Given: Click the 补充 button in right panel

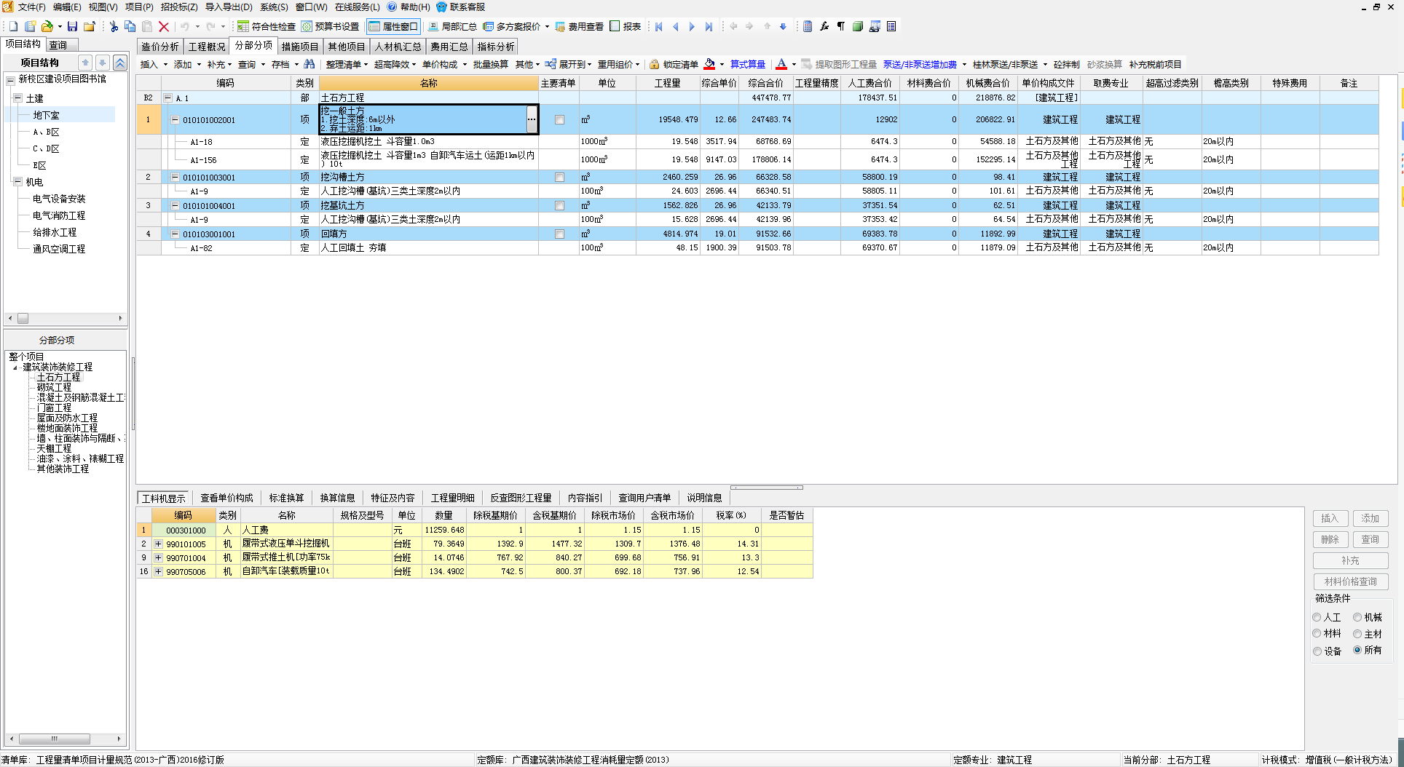Looking at the screenshot, I should click(1351, 561).
